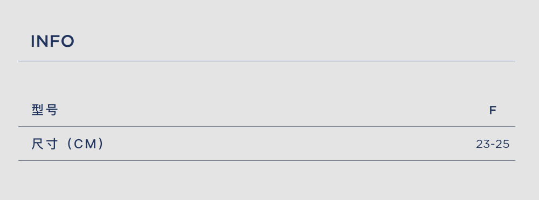Click the number 23 in the size range

point(482,144)
